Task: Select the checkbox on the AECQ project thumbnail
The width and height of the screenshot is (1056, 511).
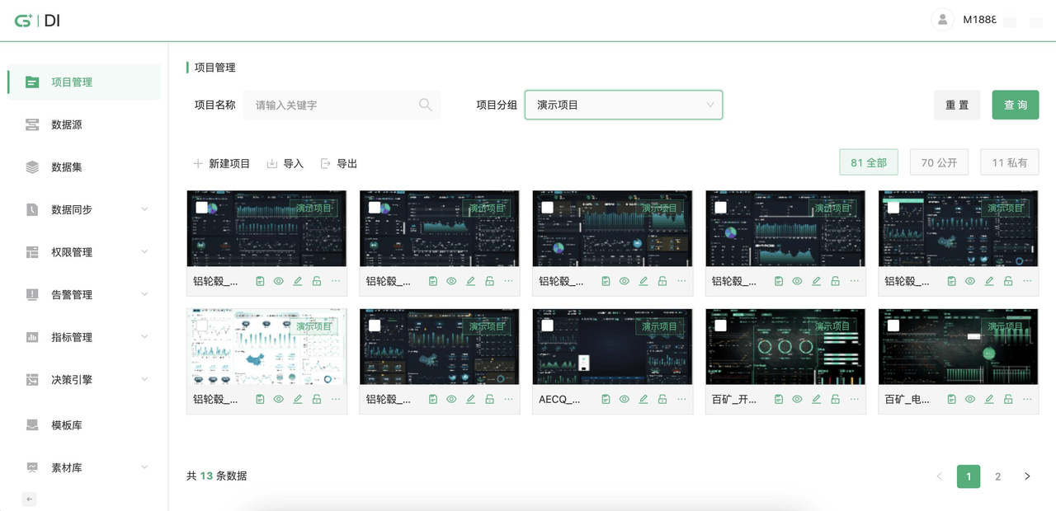Action: pyautogui.click(x=547, y=326)
